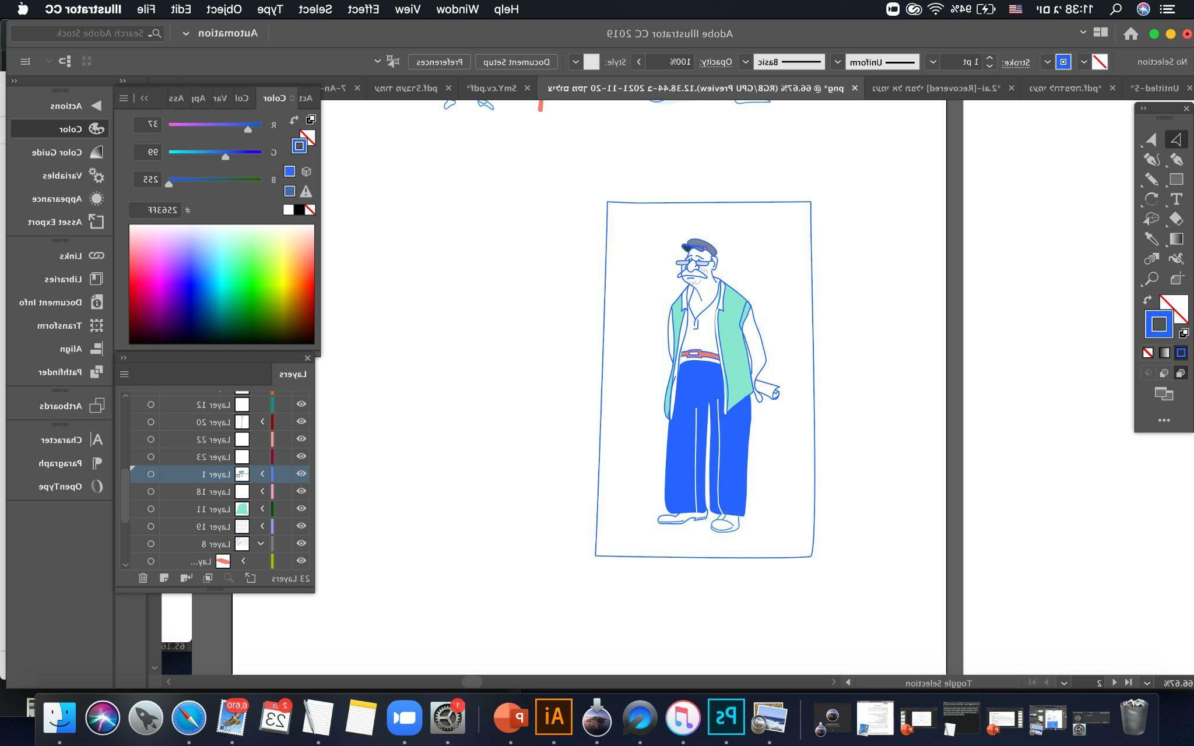This screenshot has height=746, width=1194.
Task: Click the Preferences button
Action: click(x=439, y=62)
